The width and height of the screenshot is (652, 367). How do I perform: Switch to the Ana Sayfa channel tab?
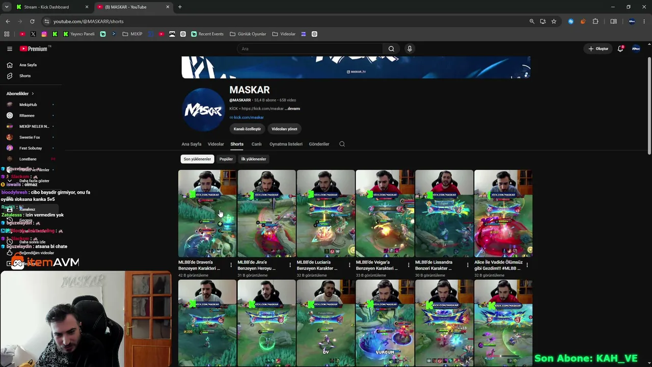pos(192,144)
